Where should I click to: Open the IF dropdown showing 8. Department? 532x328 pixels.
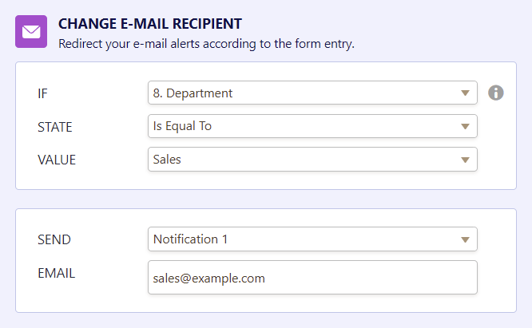tap(304, 93)
